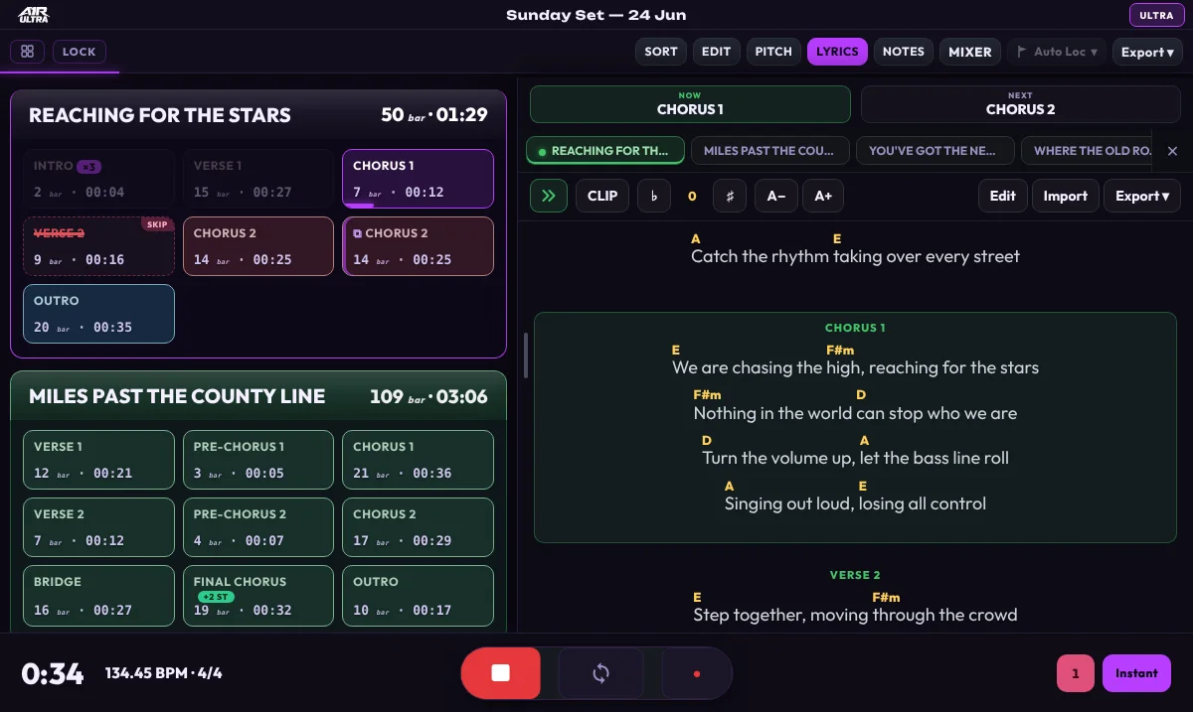This screenshot has width=1193, height=712.
Task: Click the red record dot button
Action: click(696, 673)
